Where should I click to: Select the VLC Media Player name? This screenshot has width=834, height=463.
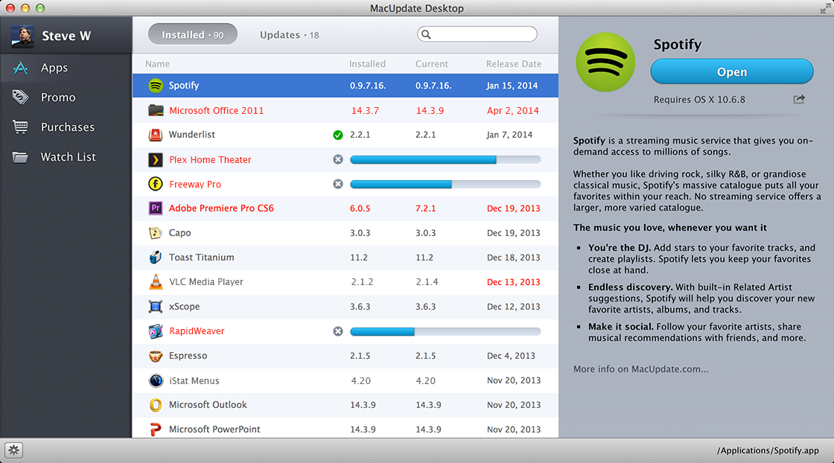(206, 281)
